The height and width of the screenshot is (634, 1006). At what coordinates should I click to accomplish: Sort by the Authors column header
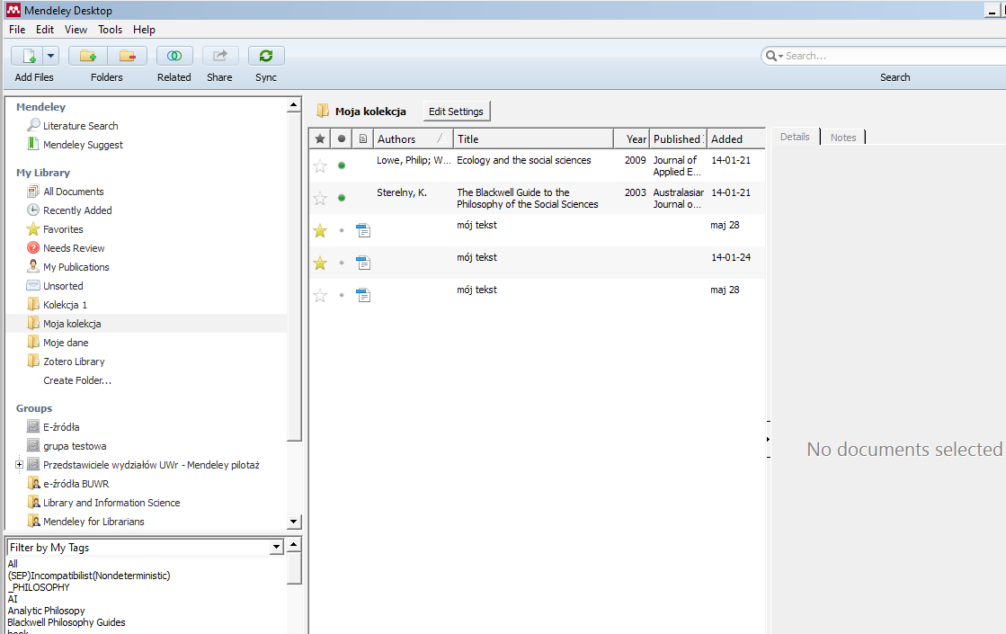pos(412,138)
